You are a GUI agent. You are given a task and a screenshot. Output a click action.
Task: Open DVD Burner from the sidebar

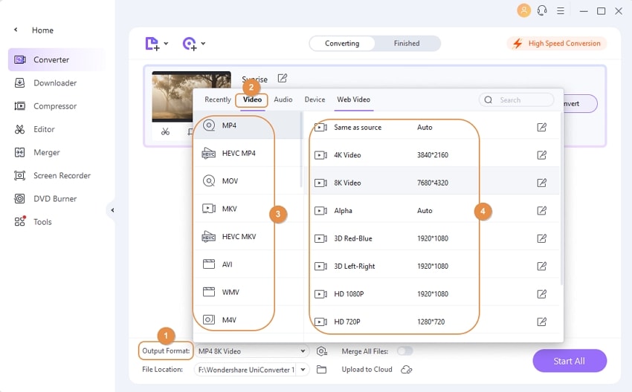coord(54,199)
